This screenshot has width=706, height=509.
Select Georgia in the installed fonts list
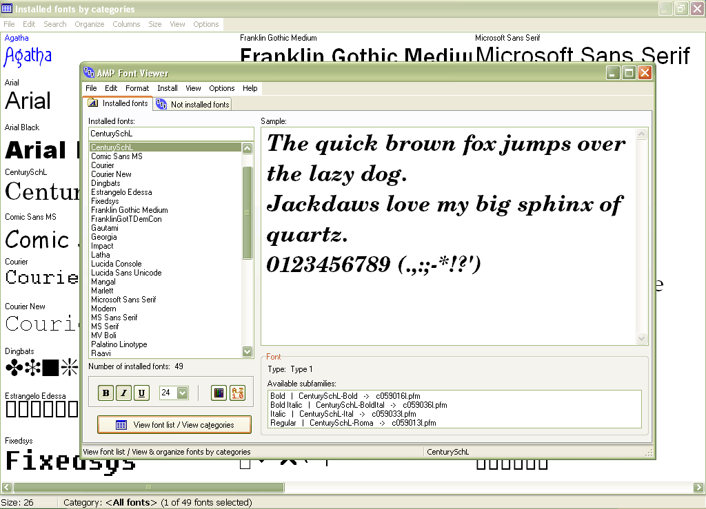click(x=104, y=237)
